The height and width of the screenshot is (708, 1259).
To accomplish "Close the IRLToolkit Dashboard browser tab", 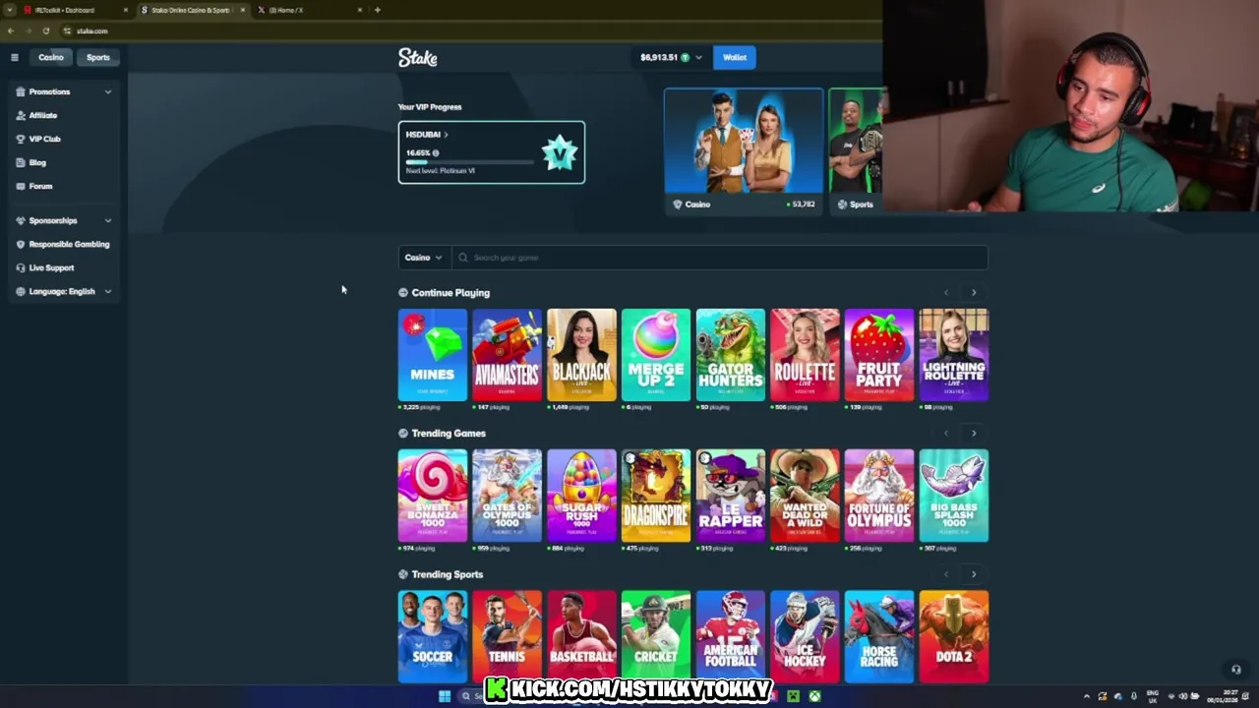I will point(126,10).
